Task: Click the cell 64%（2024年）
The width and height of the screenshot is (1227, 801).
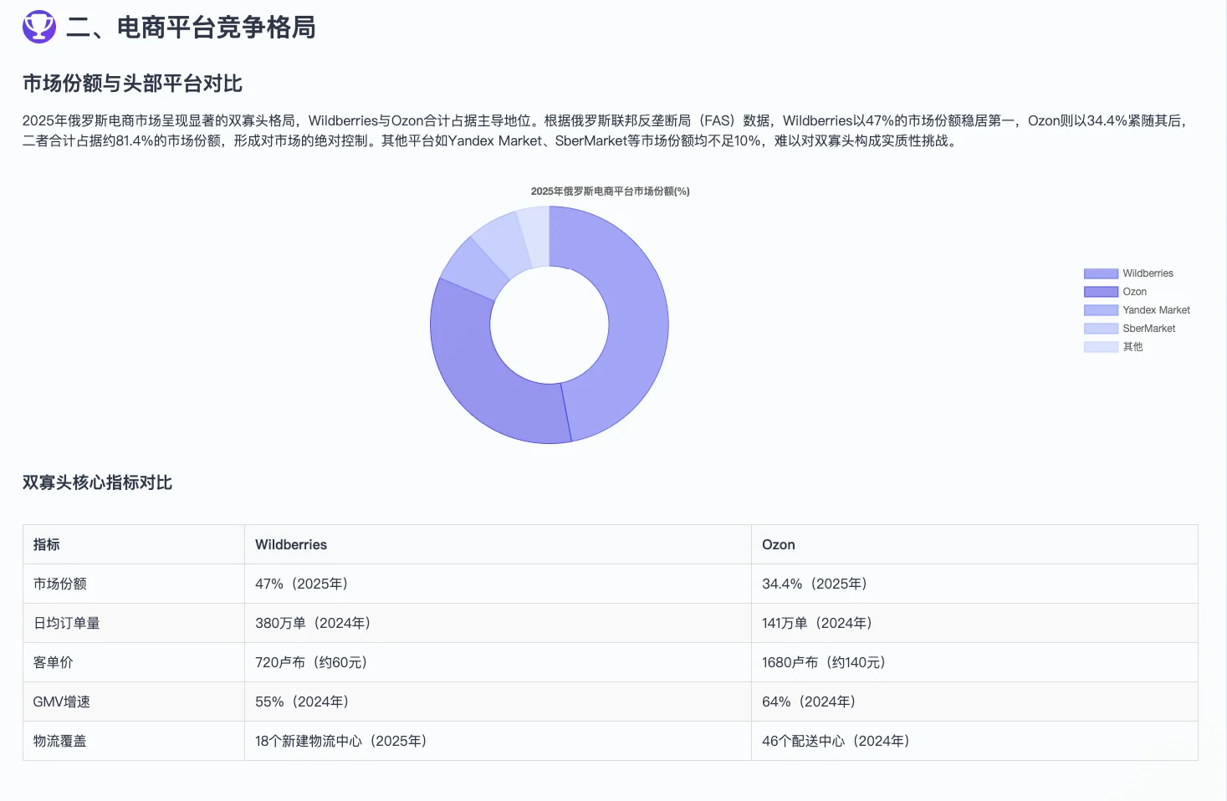Action: click(974, 702)
